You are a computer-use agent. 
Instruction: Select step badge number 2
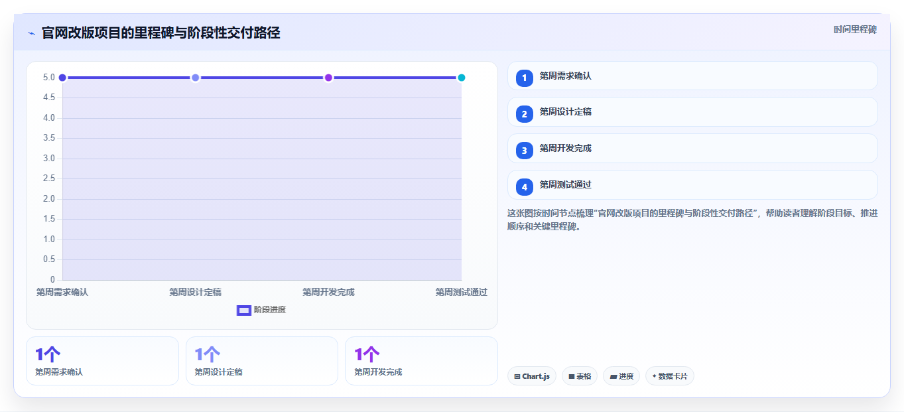[525, 114]
